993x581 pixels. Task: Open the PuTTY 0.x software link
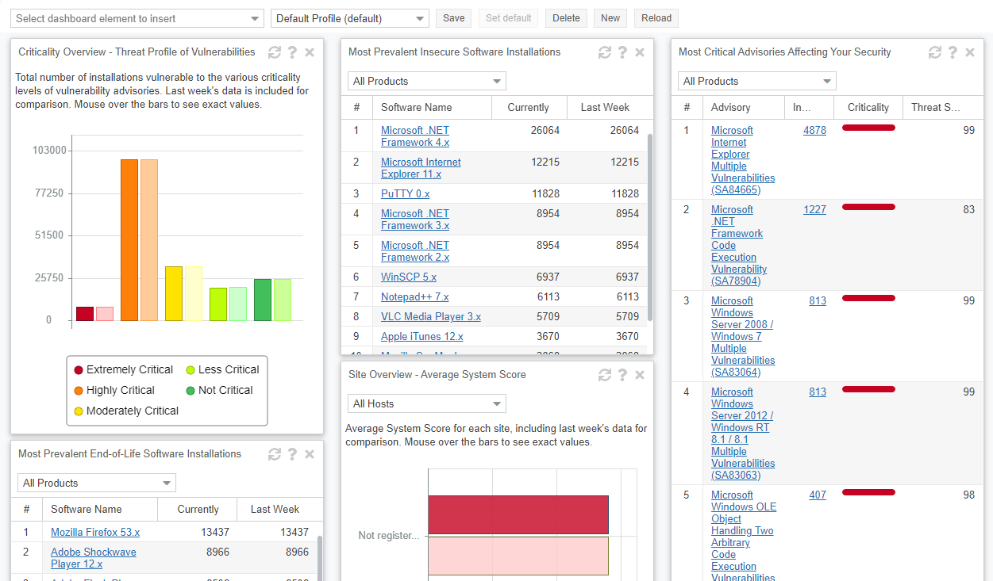[x=405, y=193]
